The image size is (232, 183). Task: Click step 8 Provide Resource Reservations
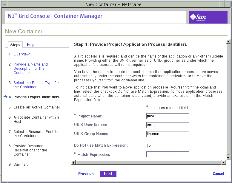[30, 150]
